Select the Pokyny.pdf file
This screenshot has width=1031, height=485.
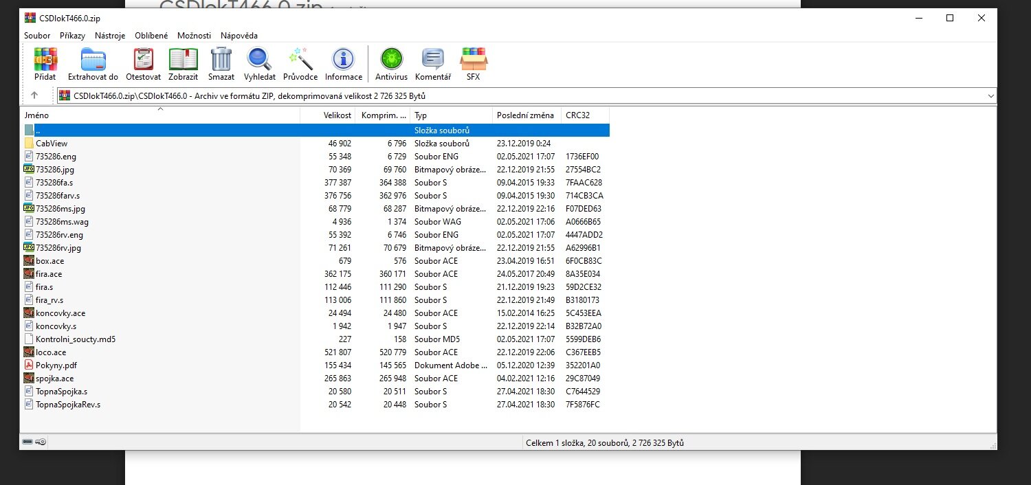click(x=56, y=365)
